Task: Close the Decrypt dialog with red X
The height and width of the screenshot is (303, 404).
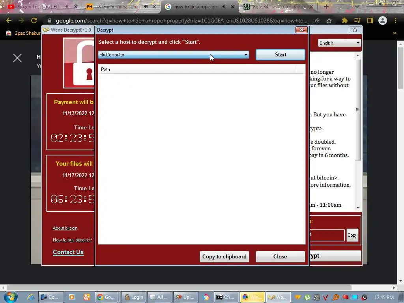Action: [301, 30]
